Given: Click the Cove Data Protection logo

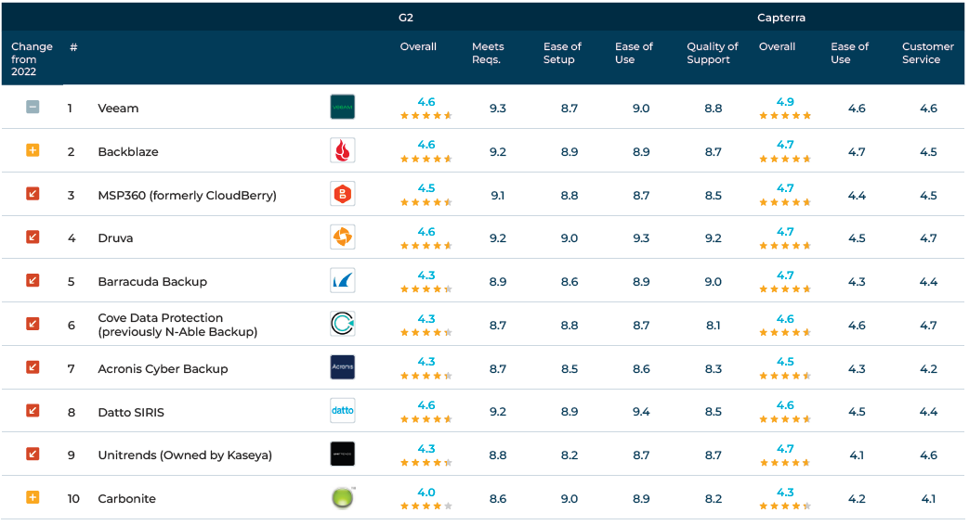Looking at the screenshot, I should point(342,325).
